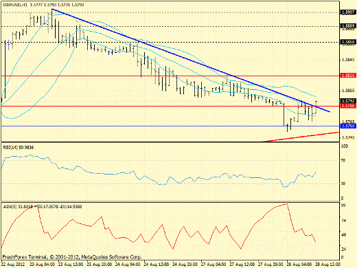Click the ADX(5) indicator values label

[43, 207]
